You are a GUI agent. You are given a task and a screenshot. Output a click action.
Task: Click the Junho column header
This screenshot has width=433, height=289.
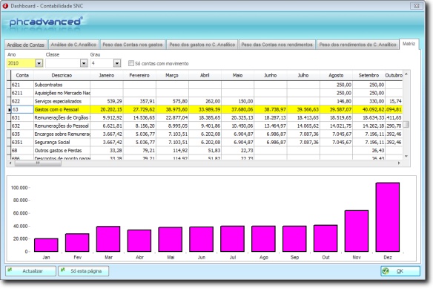tap(271, 75)
